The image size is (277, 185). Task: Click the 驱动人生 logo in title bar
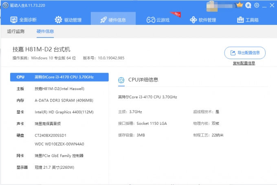(5, 5)
